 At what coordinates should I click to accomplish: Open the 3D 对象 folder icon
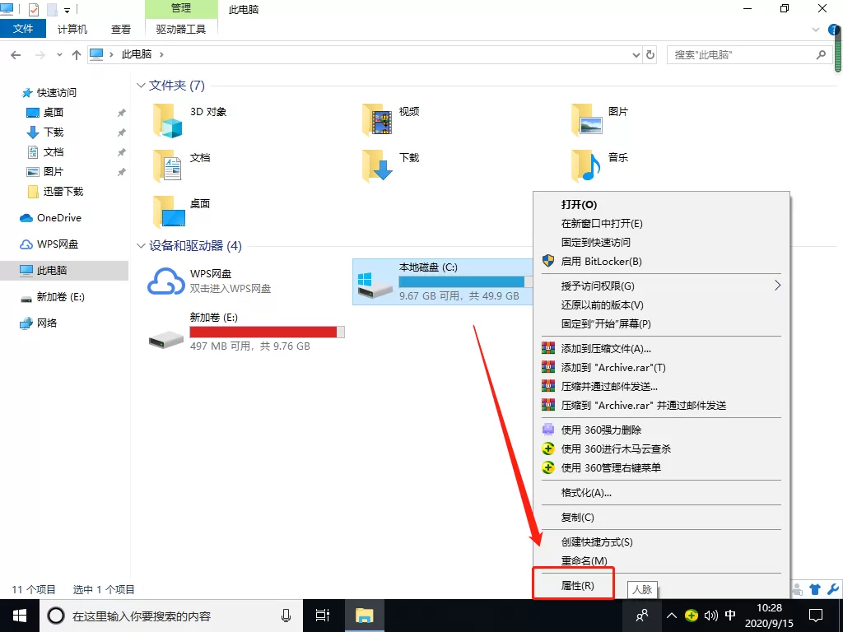(x=168, y=121)
